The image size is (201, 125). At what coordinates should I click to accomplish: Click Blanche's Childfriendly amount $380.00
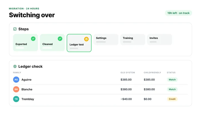pyautogui.click(x=149, y=89)
